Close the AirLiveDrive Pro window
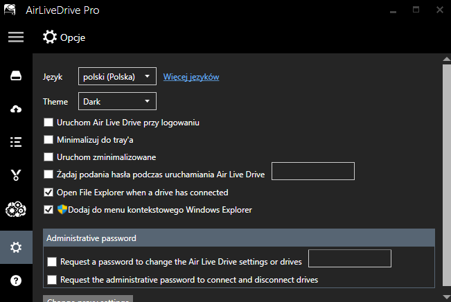The width and height of the screenshot is (451, 302). pos(440,10)
